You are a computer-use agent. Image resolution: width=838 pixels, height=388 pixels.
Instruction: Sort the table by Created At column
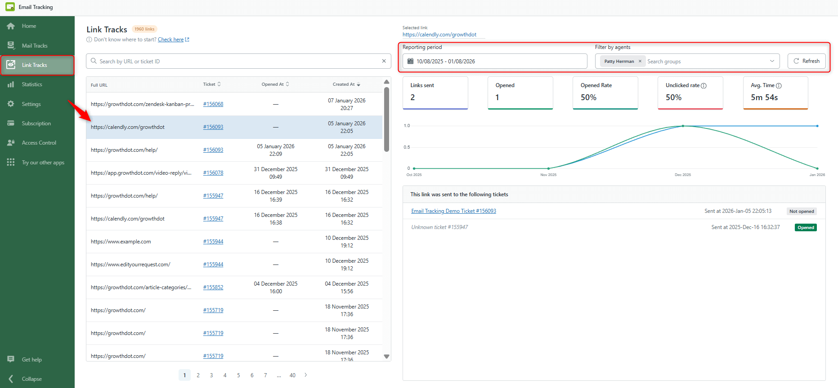[346, 84]
